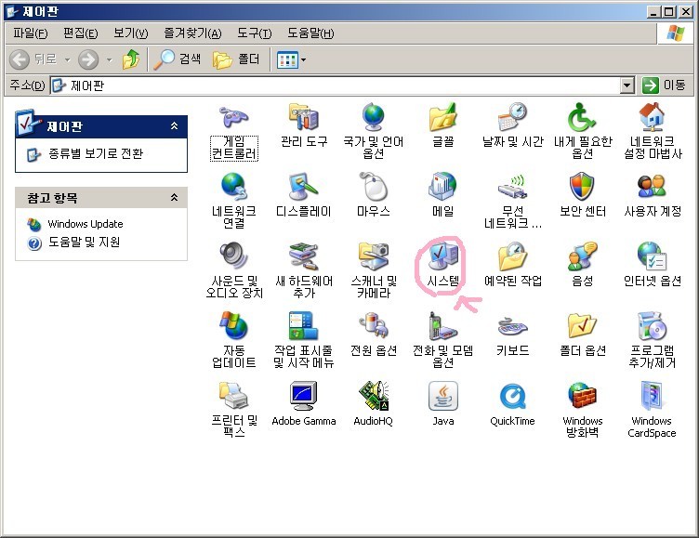Open 무선 네트워크 setup icon

pos(513,201)
